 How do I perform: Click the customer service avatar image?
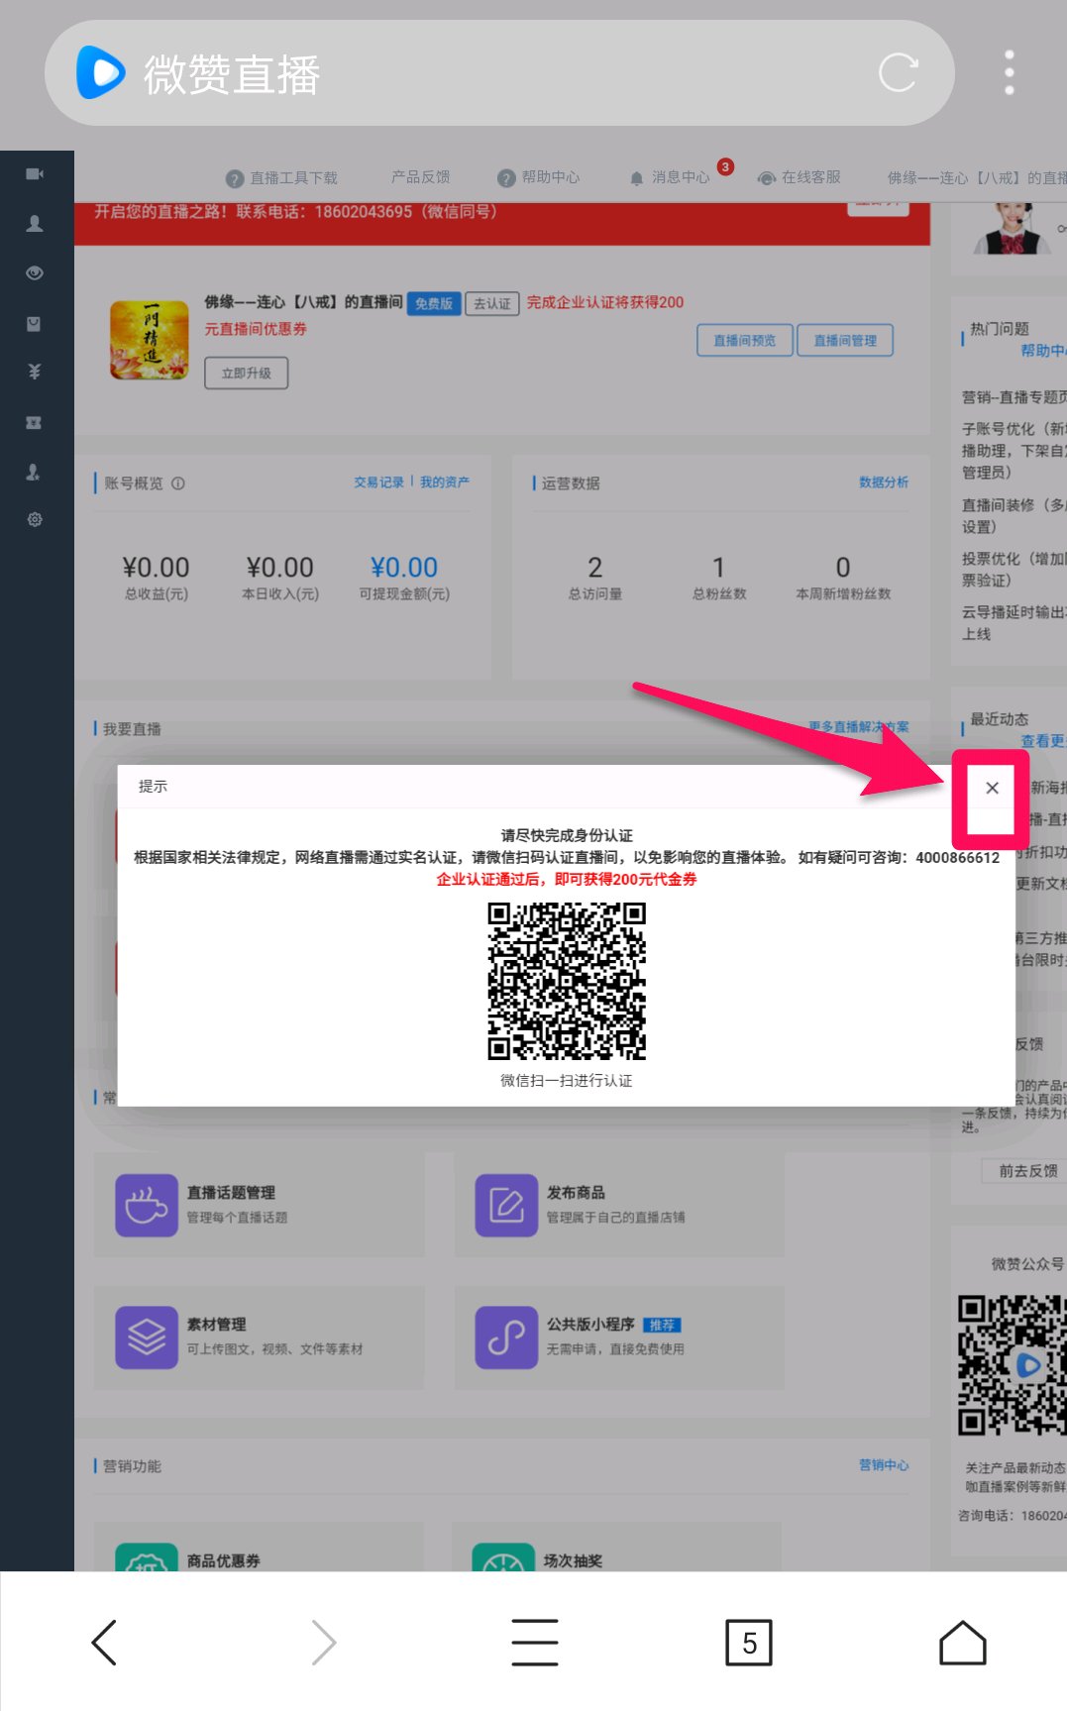(1012, 228)
